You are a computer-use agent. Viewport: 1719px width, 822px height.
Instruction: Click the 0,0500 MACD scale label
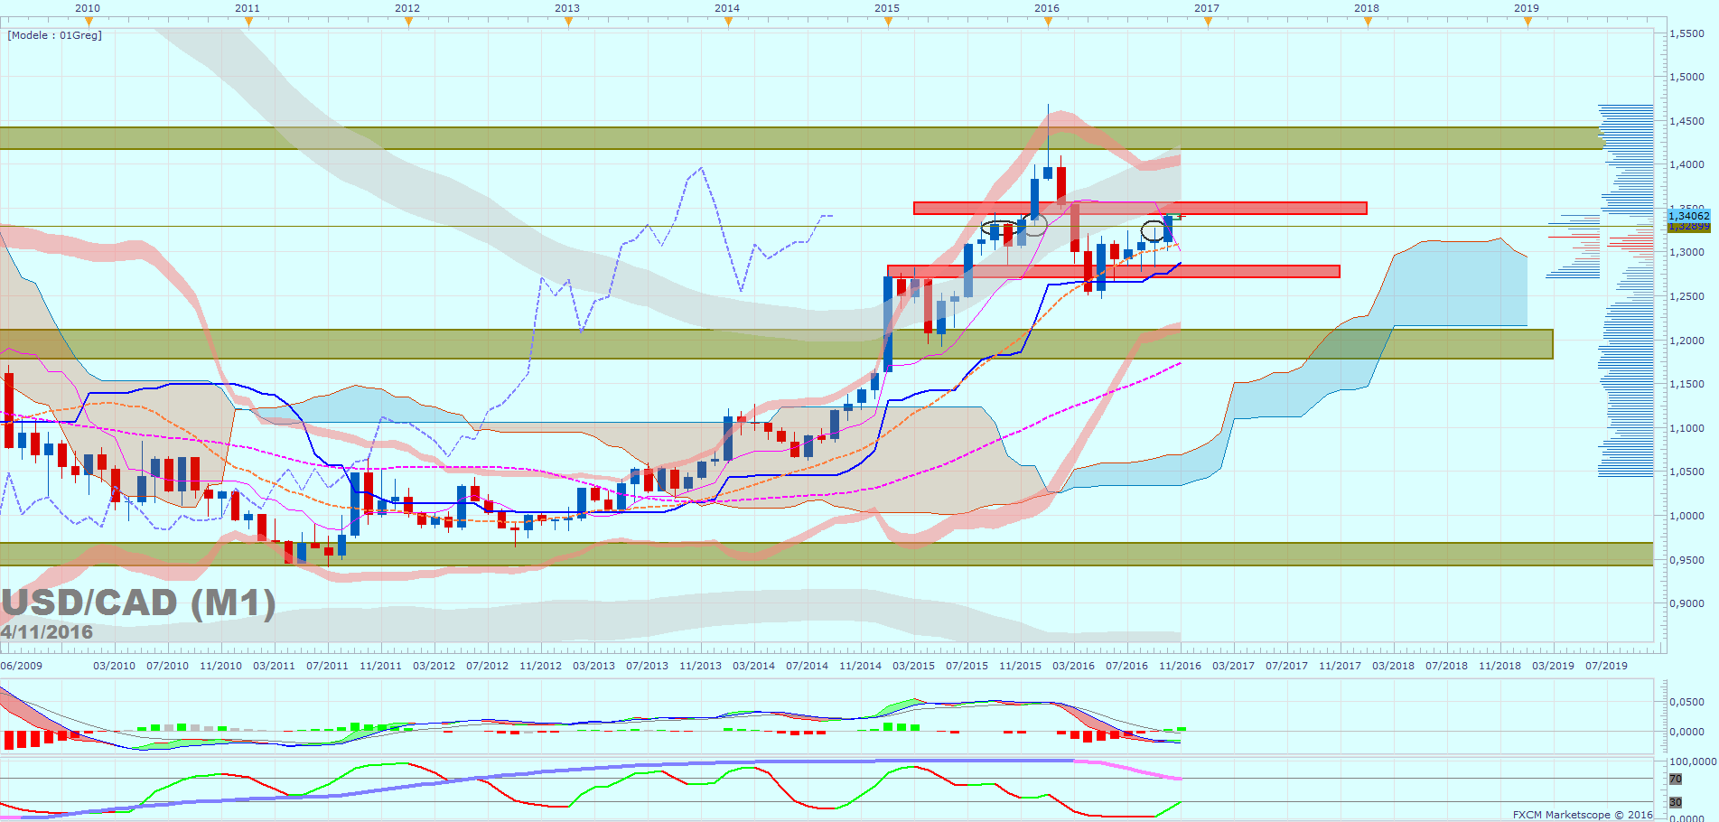[x=1687, y=702]
